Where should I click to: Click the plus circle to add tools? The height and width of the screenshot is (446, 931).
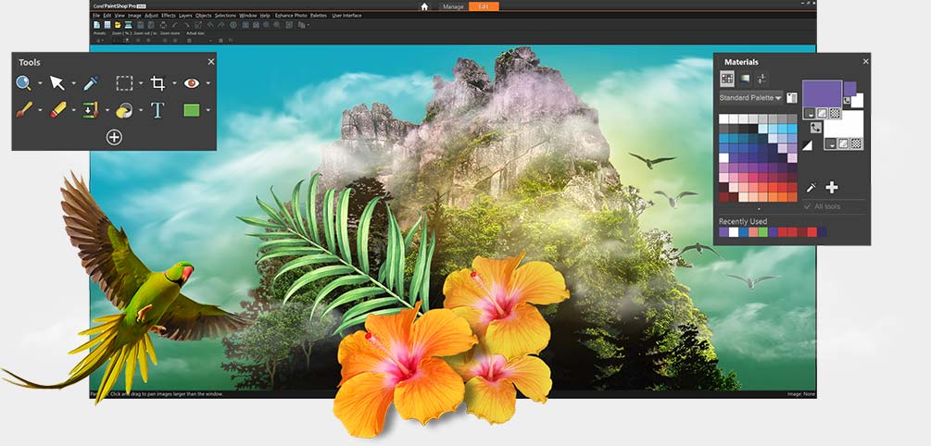click(x=114, y=138)
